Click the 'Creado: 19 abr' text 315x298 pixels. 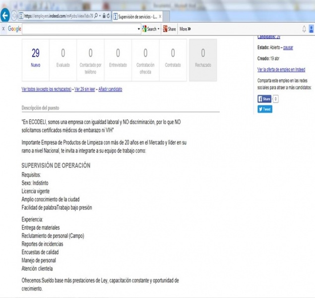click(x=268, y=59)
